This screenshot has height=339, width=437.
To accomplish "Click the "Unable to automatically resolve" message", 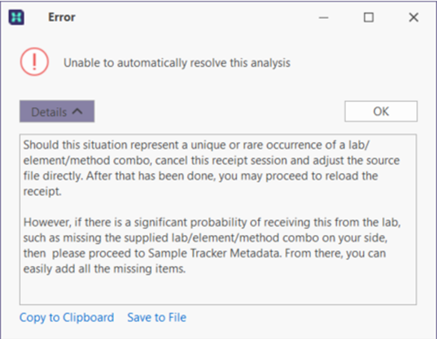I will tap(177, 62).
